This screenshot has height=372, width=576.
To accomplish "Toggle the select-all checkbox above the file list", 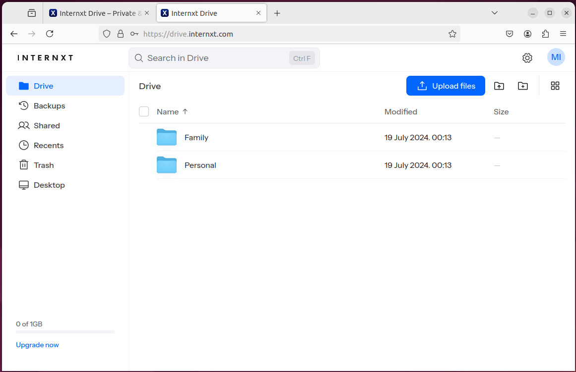I will point(144,111).
